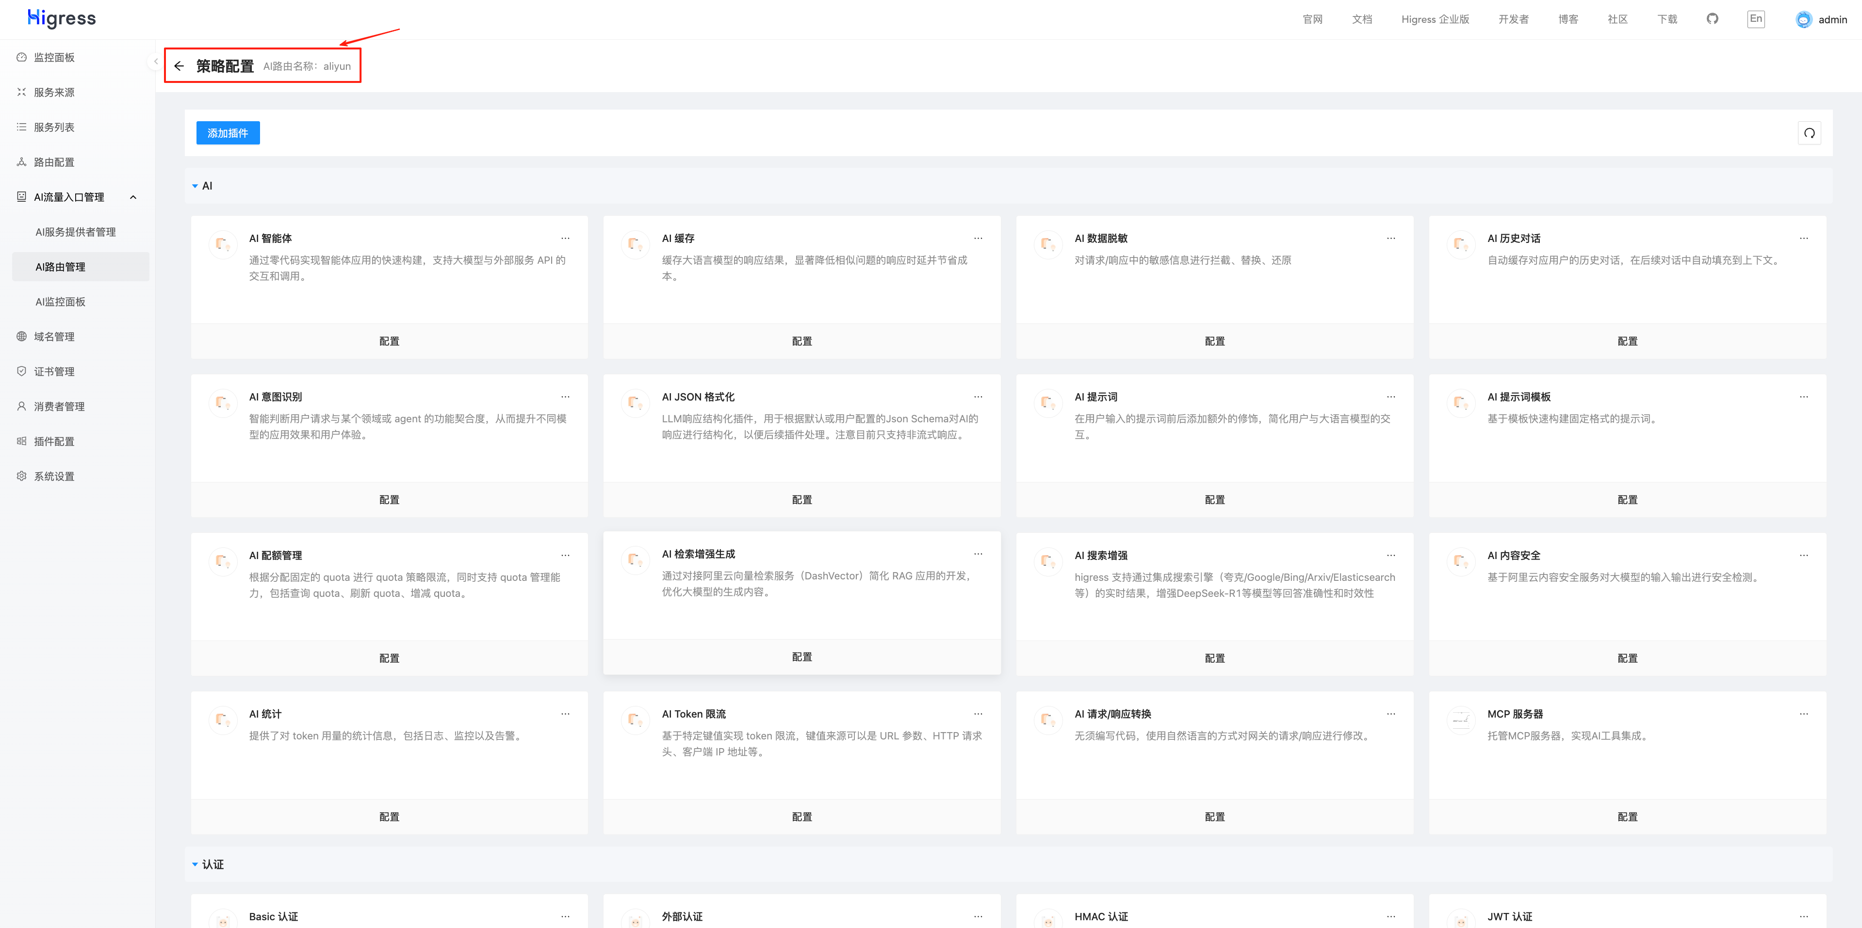Open more options on the AI Token 限流 card
Viewport: 1862px width, 928px height.
[978, 714]
